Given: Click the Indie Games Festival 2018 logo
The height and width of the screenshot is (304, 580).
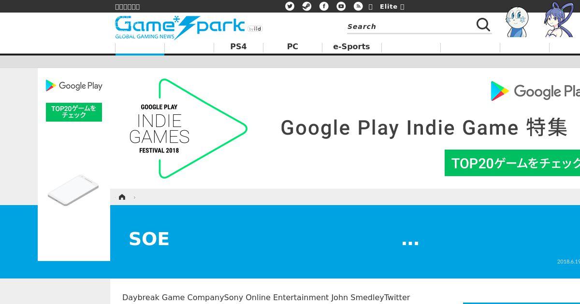Looking at the screenshot, I should click(x=188, y=128).
